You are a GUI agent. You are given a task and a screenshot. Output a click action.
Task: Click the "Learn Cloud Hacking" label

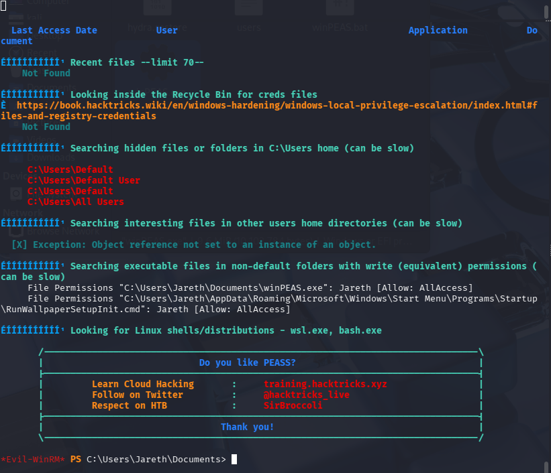pos(142,384)
